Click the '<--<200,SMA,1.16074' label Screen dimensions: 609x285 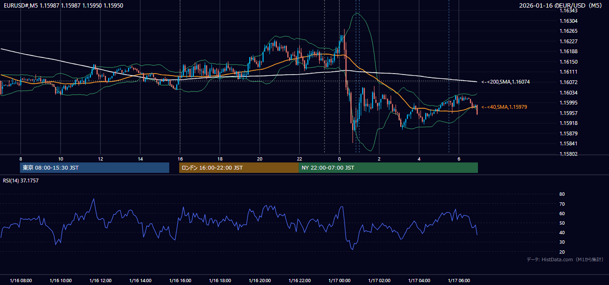coord(506,82)
